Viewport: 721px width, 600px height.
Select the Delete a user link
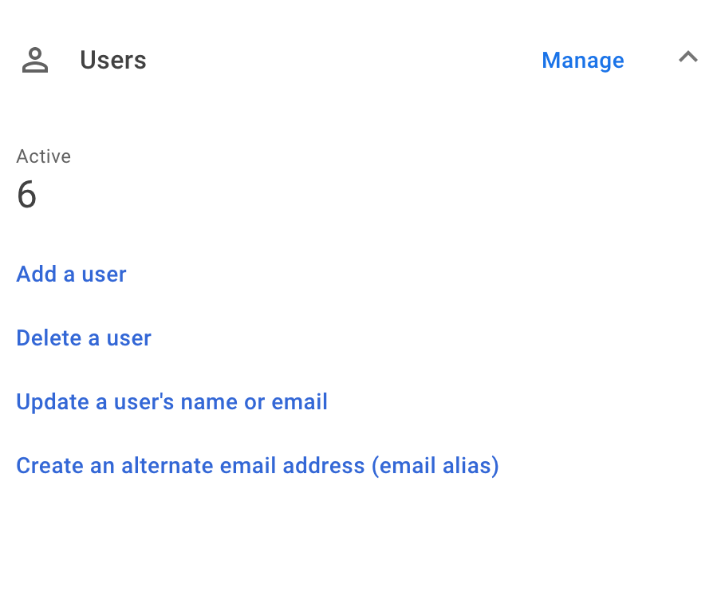pyautogui.click(x=84, y=338)
